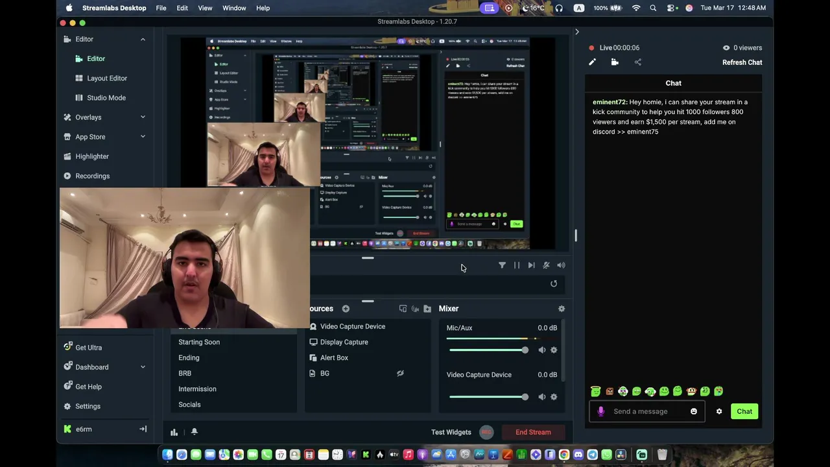830x467 pixels.
Task: Open Settings in sidebar
Action: (88, 406)
